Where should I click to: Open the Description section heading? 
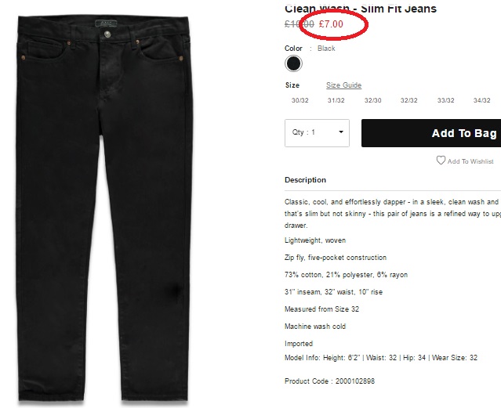(x=305, y=180)
